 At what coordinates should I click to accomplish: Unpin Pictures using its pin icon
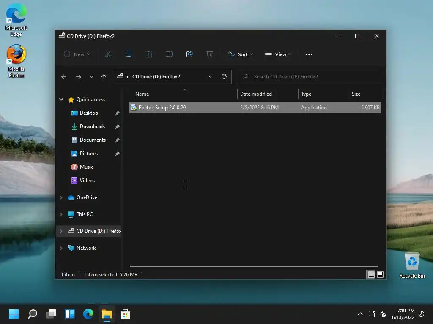tap(118, 154)
